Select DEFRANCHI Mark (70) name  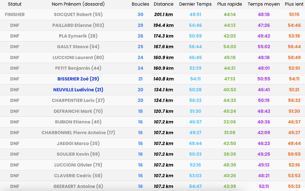click(x=78, y=111)
